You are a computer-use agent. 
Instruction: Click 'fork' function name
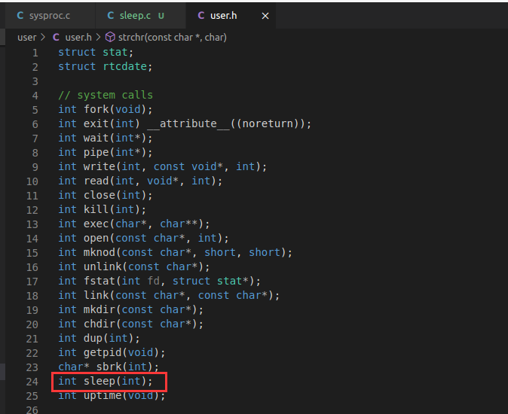click(x=96, y=109)
